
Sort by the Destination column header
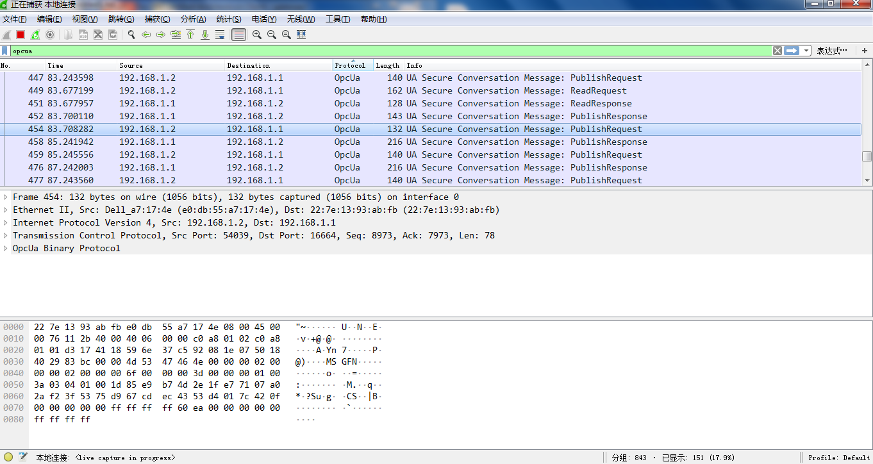[279, 65]
